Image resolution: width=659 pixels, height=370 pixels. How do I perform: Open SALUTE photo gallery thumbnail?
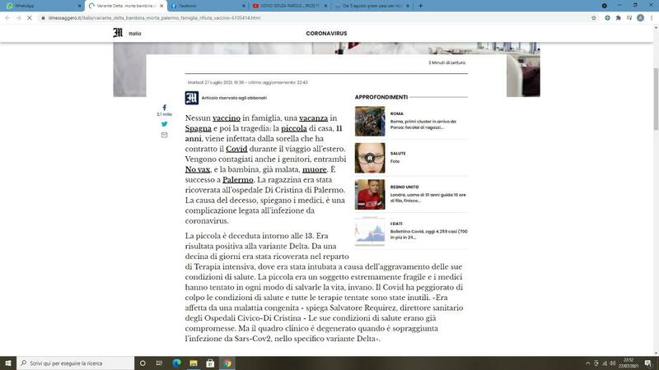[370, 158]
